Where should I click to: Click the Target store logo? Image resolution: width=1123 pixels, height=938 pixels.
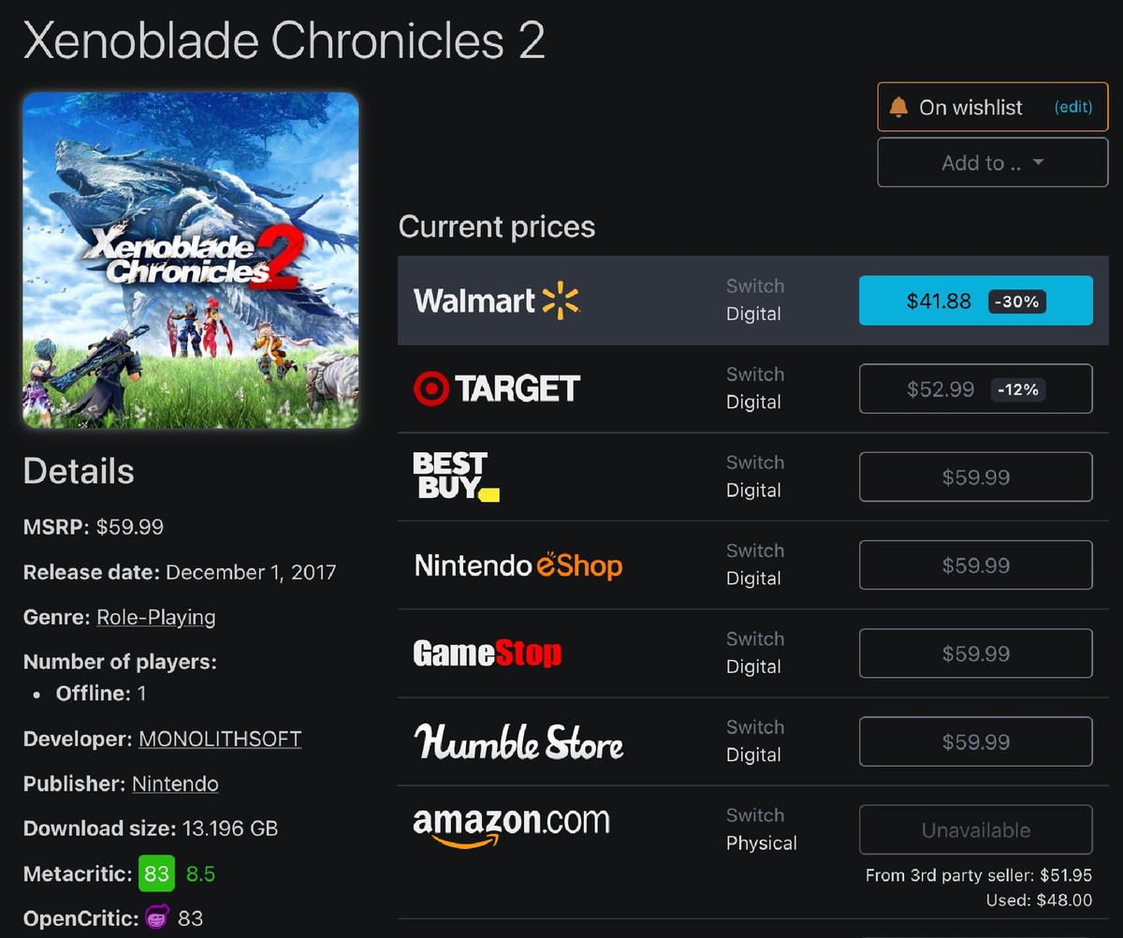point(497,388)
